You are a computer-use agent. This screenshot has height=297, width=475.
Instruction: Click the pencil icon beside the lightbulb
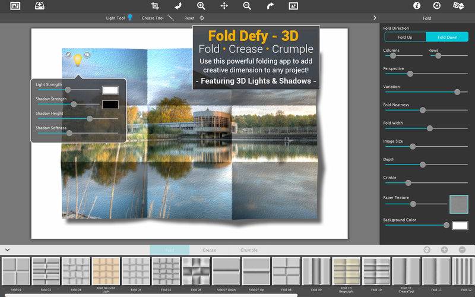[x=68, y=55]
